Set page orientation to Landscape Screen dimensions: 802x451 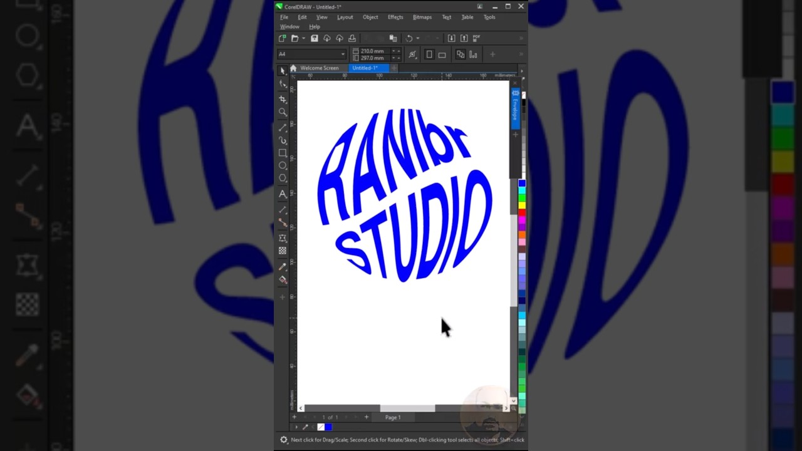coord(442,54)
